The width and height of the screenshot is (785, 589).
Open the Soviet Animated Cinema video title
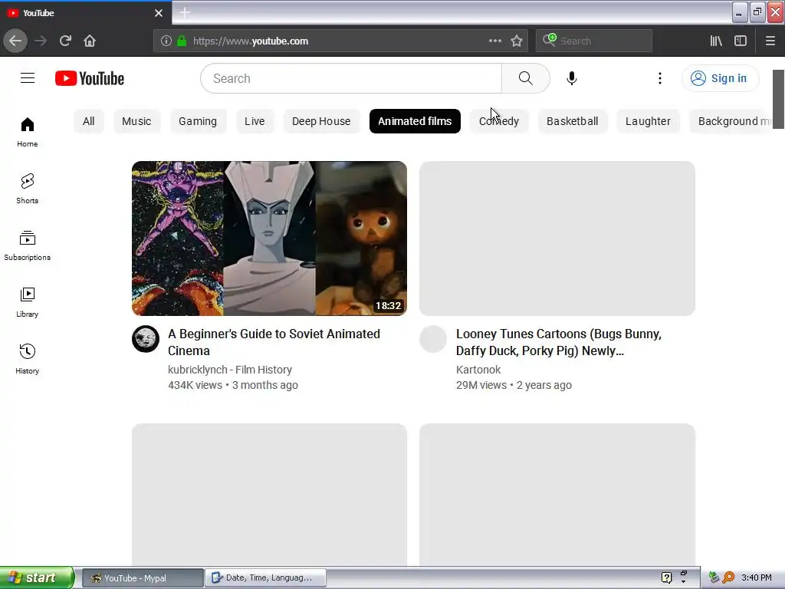coord(274,342)
